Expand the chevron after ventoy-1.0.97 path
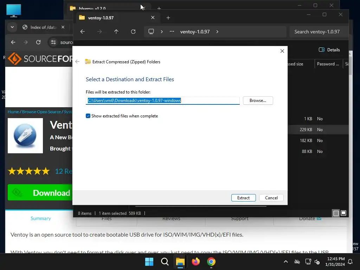Viewport: 360px width, 270px height. (x=217, y=32)
